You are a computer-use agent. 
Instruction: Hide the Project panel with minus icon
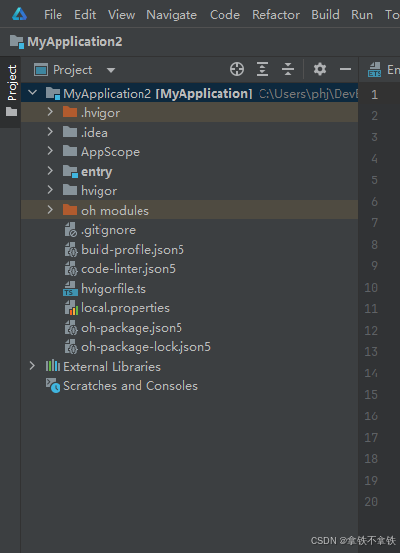click(345, 69)
